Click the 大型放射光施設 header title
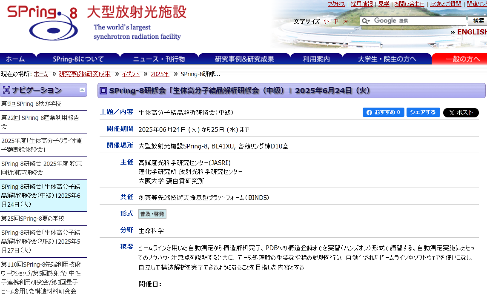Image resolution: width=487 pixels, height=296 pixels. click(136, 12)
